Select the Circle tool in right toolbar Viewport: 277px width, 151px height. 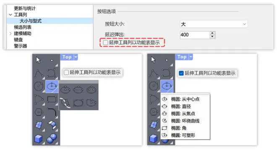[154, 86]
